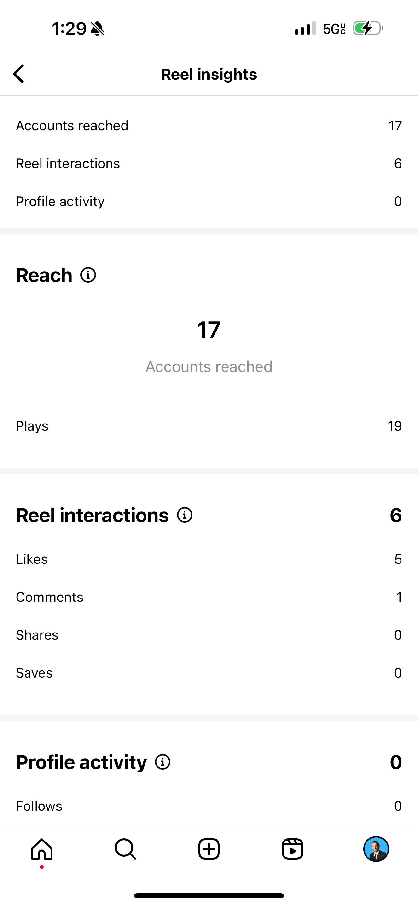Tap the Follows row

[209, 806]
